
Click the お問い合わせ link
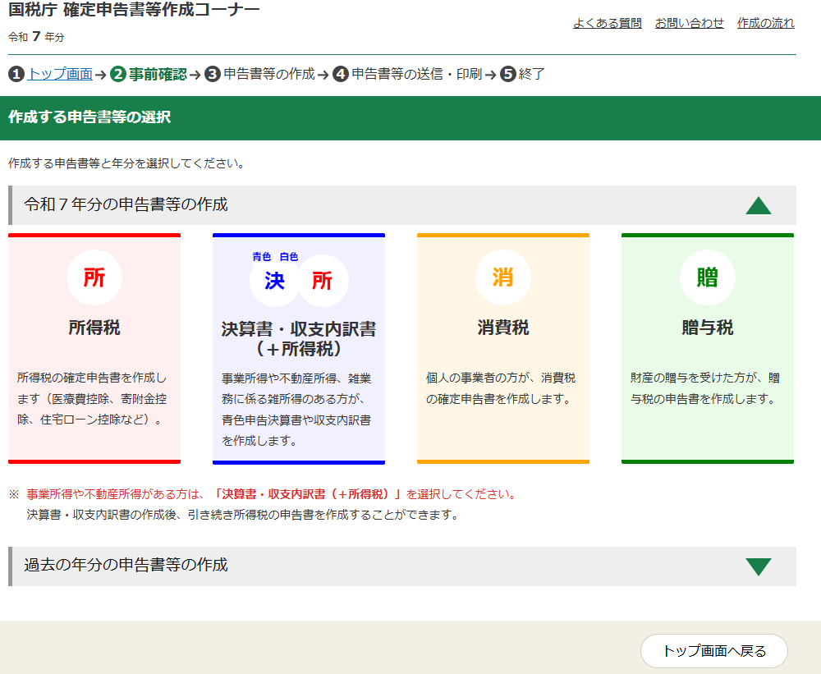click(x=689, y=24)
